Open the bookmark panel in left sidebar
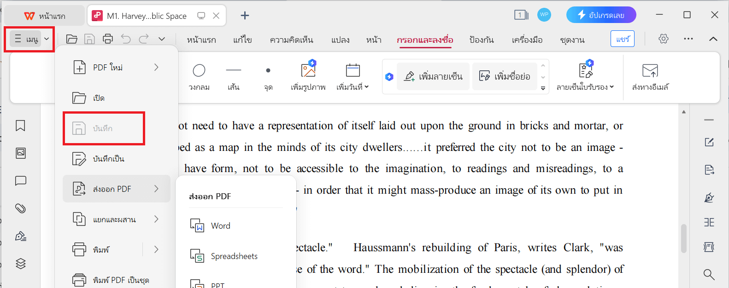The width and height of the screenshot is (729, 288). coord(21,126)
